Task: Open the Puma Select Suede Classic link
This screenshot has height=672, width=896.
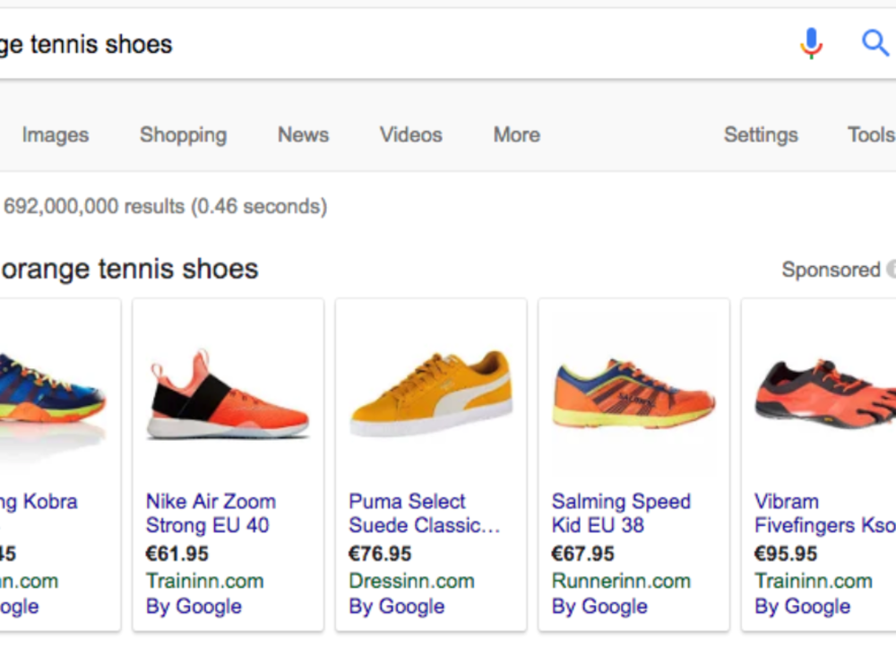Action: coord(425,513)
